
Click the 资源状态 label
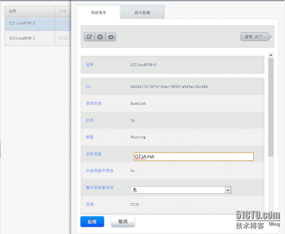point(94,103)
